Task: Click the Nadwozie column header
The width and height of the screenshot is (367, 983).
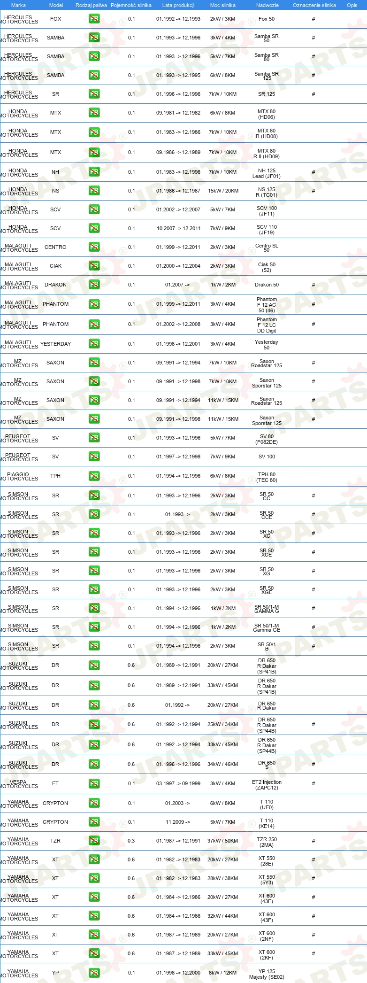Action: click(x=267, y=5)
